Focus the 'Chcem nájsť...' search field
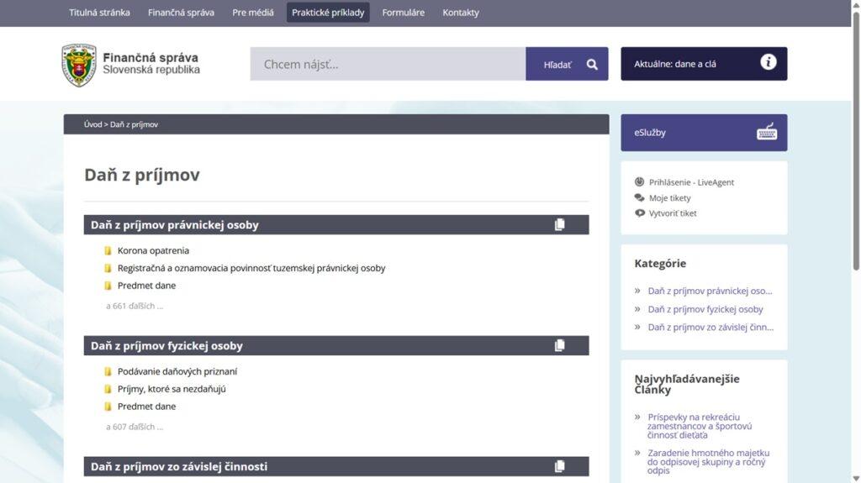Image resolution: width=861 pixels, height=483 pixels. pyautogui.click(x=388, y=64)
